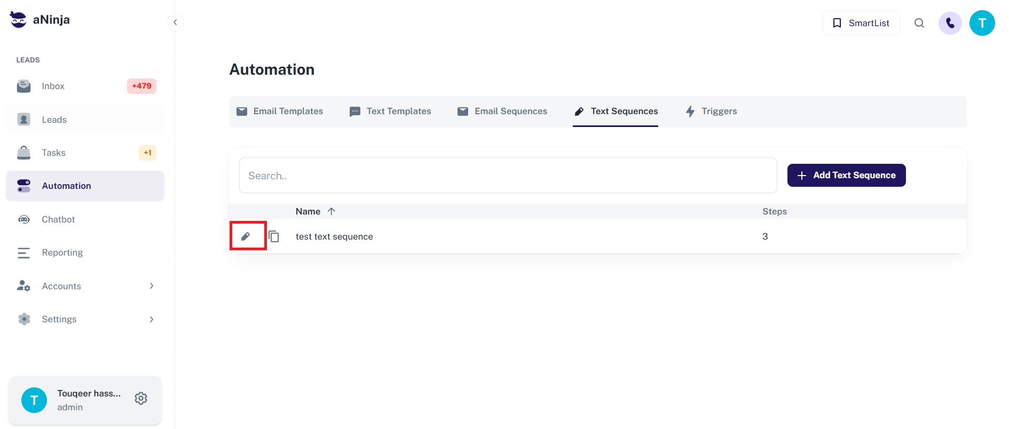This screenshot has height=429, width=1009.
Task: Expand the Settings submenu
Action: 152,319
